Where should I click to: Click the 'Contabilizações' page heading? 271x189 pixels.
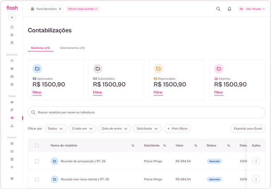click(x=50, y=31)
